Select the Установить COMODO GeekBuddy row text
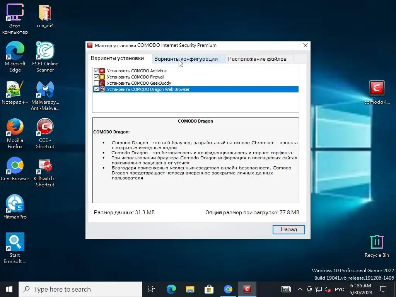Image resolution: width=396 pixels, height=297 pixels. (x=139, y=83)
